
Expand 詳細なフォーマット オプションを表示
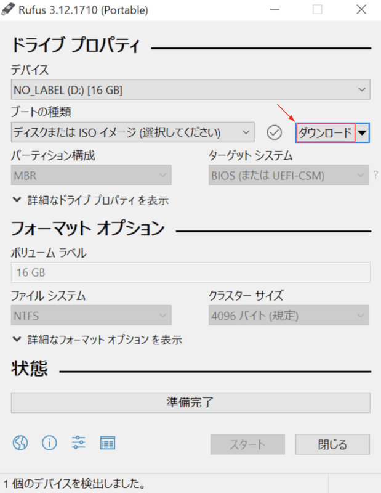[x=97, y=340]
